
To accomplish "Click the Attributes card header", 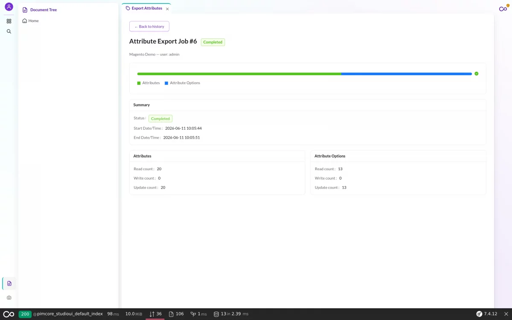I will click(x=217, y=156).
